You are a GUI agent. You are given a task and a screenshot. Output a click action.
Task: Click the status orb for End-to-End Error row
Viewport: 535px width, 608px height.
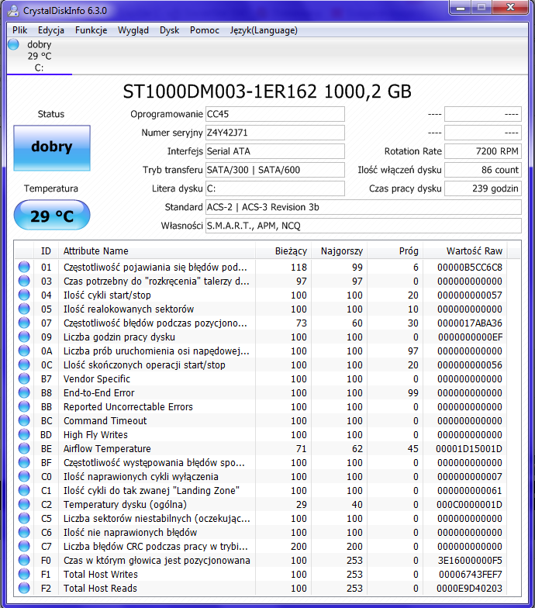[x=24, y=392]
